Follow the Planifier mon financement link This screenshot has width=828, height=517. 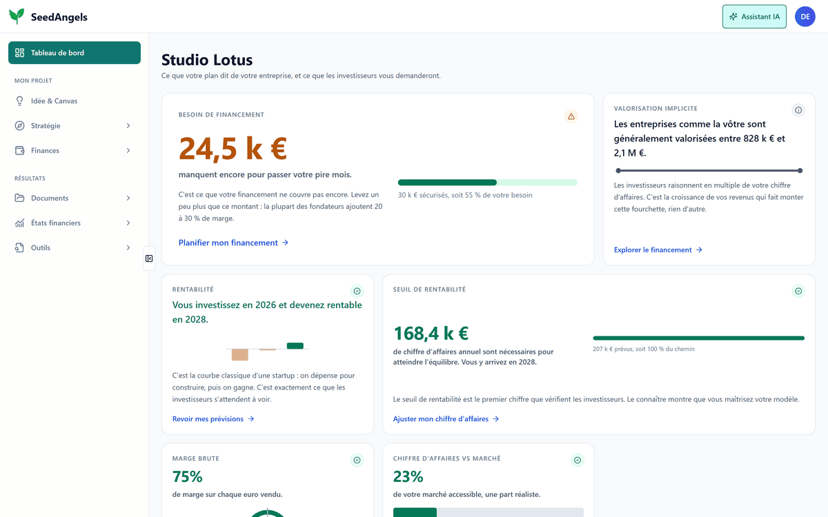(233, 243)
